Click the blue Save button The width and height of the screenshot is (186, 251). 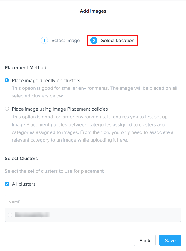170,240
